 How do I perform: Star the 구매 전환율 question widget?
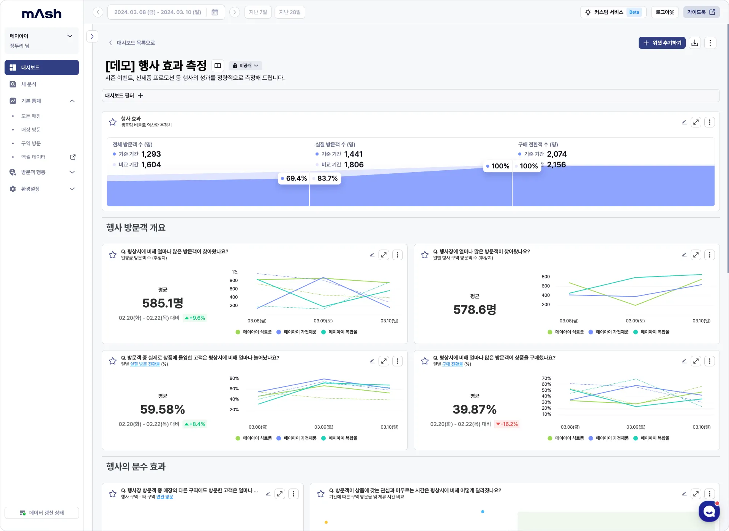[425, 361]
